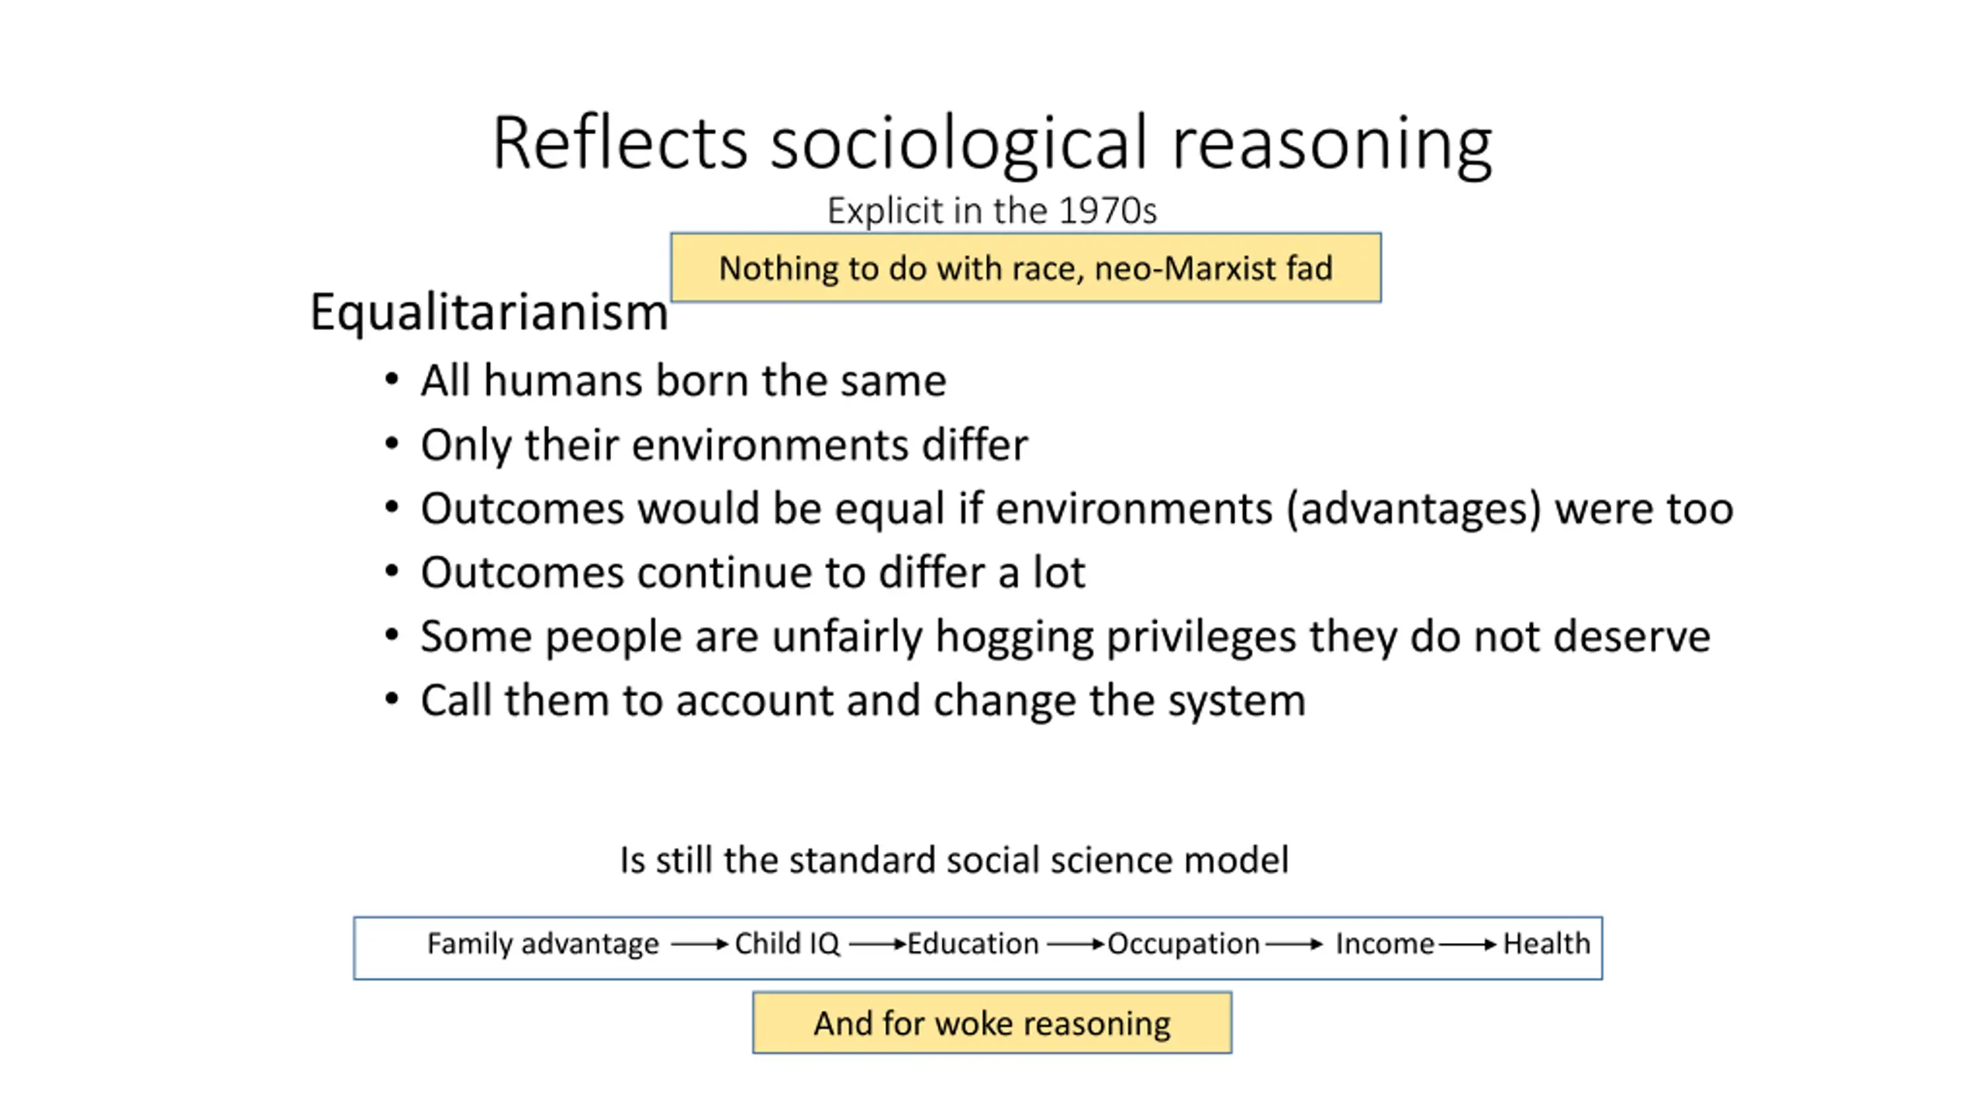Select 'Income' in the flow diagram
The image size is (1985, 1116).
(x=1385, y=944)
